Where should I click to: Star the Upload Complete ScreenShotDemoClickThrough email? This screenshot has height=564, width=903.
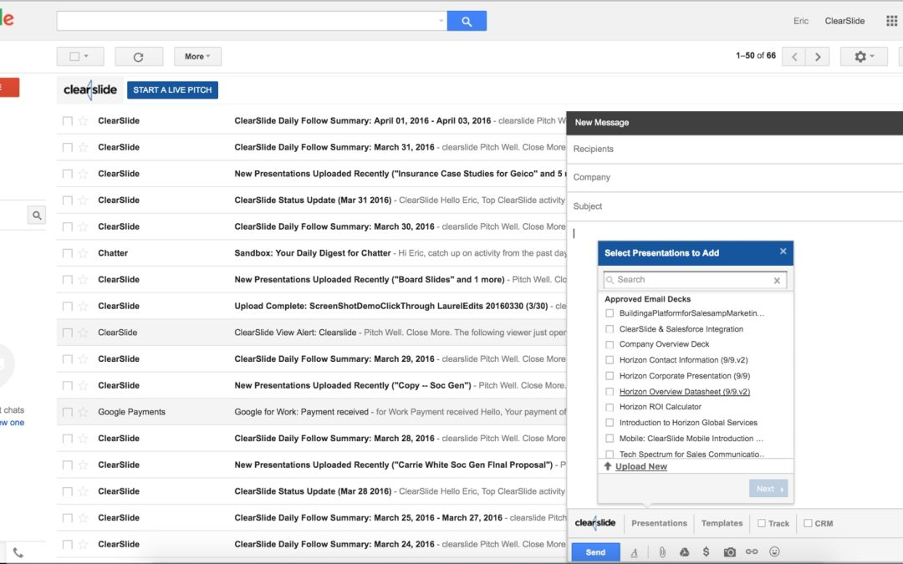pos(83,306)
